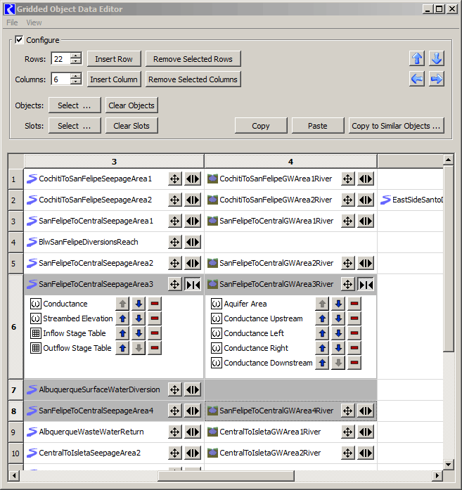The height and width of the screenshot is (490, 462).
Task: Click move handle for CochitiToSanFelipeSeepageArea1
Action: point(174,179)
